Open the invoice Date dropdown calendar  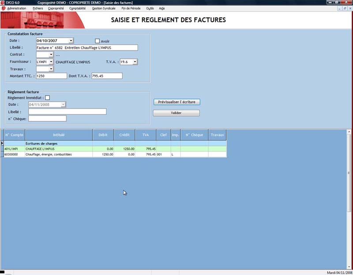click(71, 41)
